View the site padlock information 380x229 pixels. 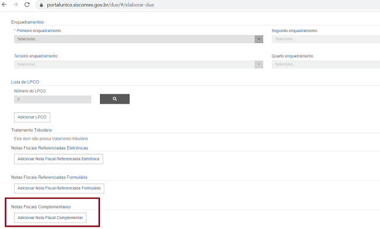(41, 5)
